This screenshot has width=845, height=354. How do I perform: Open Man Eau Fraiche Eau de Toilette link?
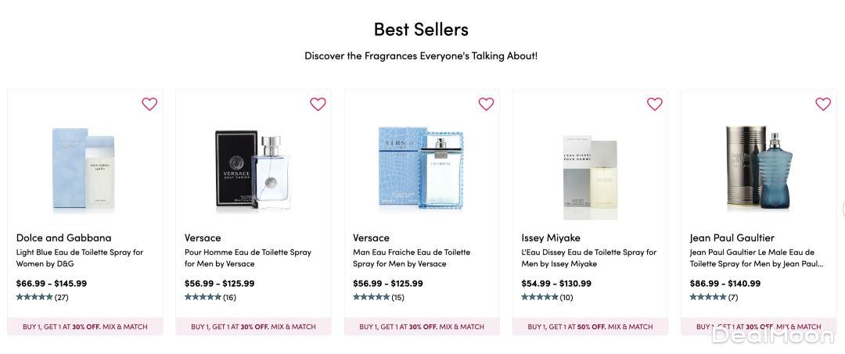(412, 258)
